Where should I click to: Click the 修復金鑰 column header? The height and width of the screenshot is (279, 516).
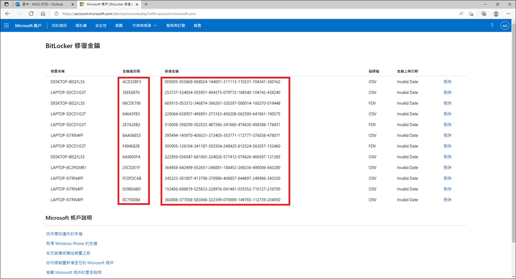pos(172,71)
